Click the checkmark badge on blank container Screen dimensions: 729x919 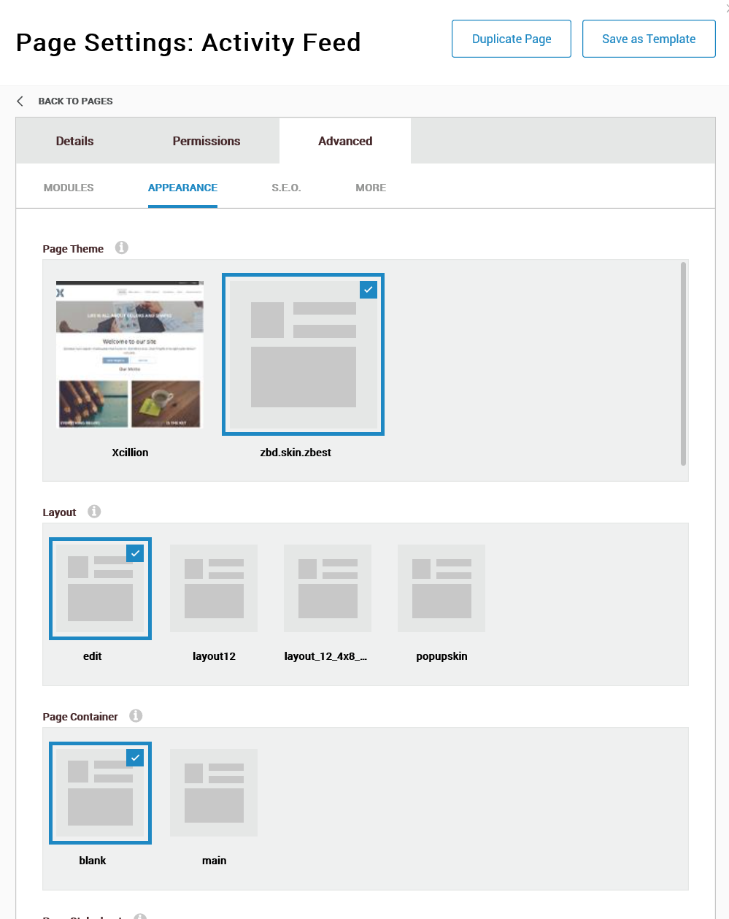click(135, 757)
